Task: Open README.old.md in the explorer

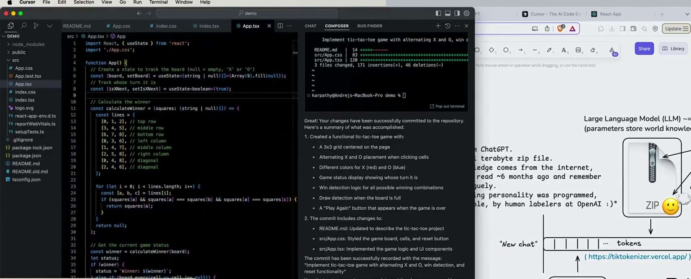Action: click(31, 171)
